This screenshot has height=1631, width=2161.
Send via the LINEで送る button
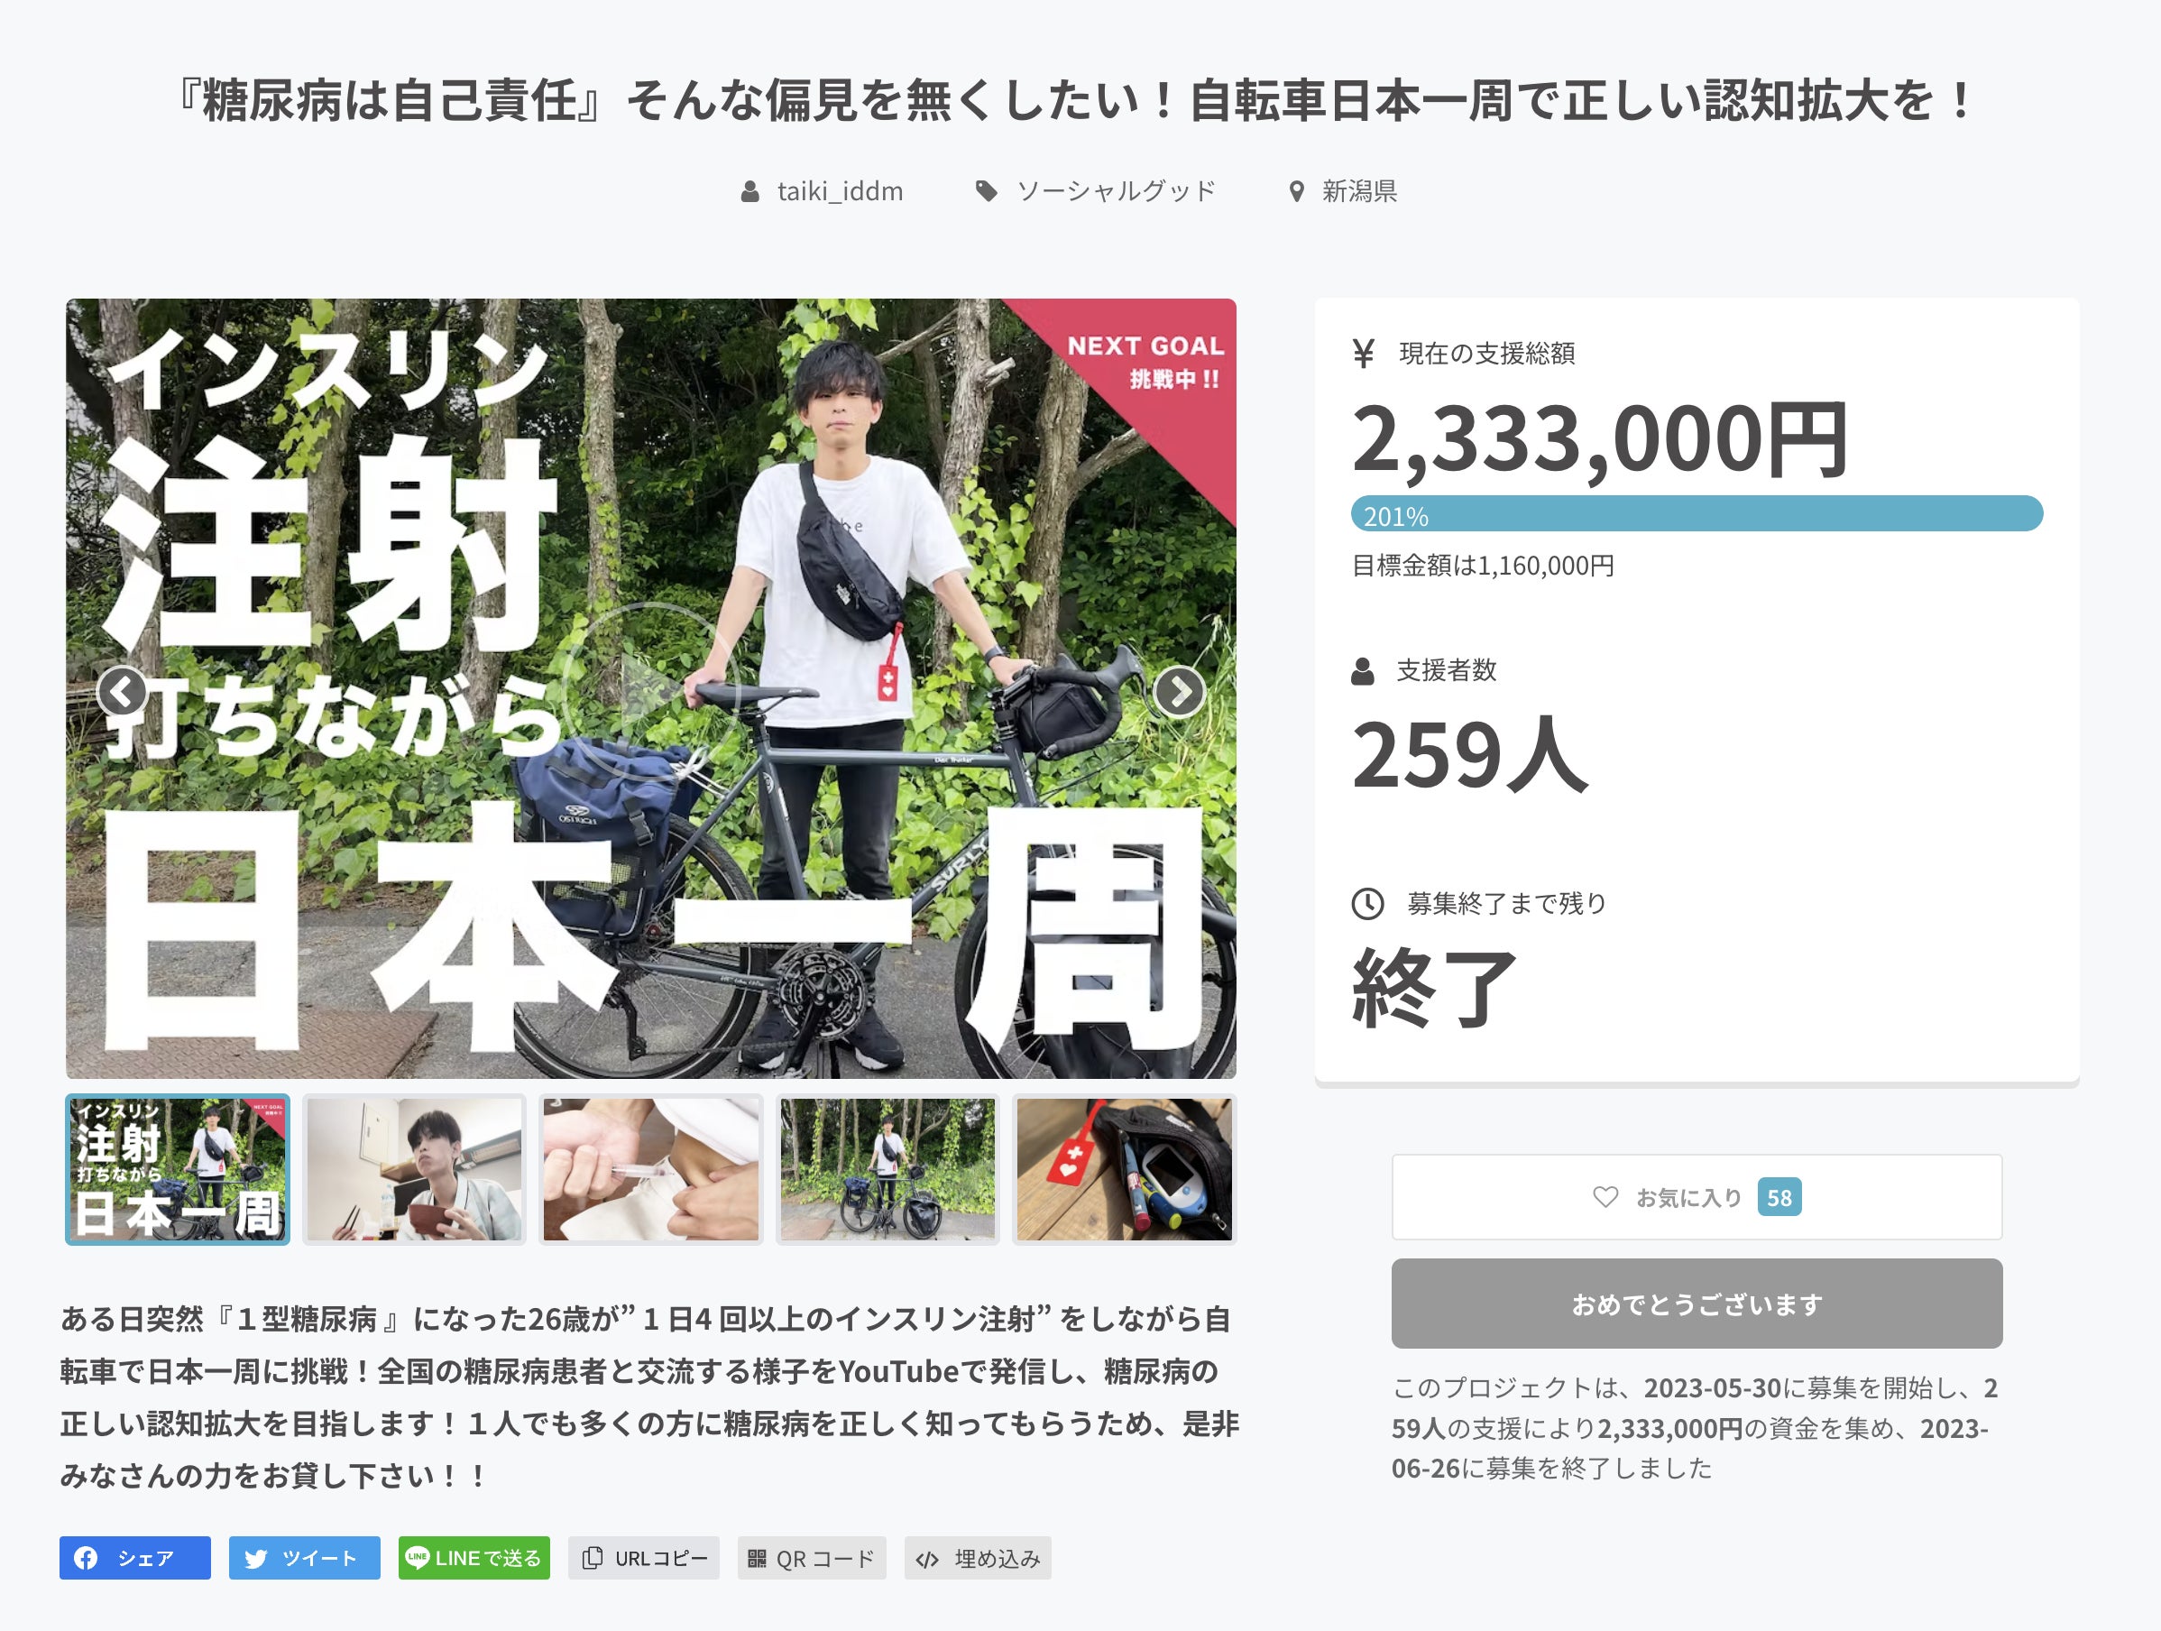(x=474, y=1558)
